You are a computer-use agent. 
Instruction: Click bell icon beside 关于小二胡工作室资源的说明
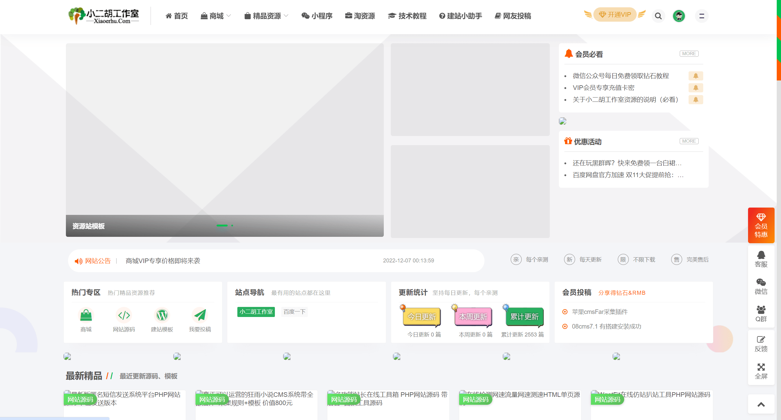pyautogui.click(x=696, y=100)
